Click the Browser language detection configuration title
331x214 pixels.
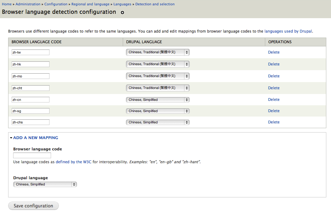59,12
